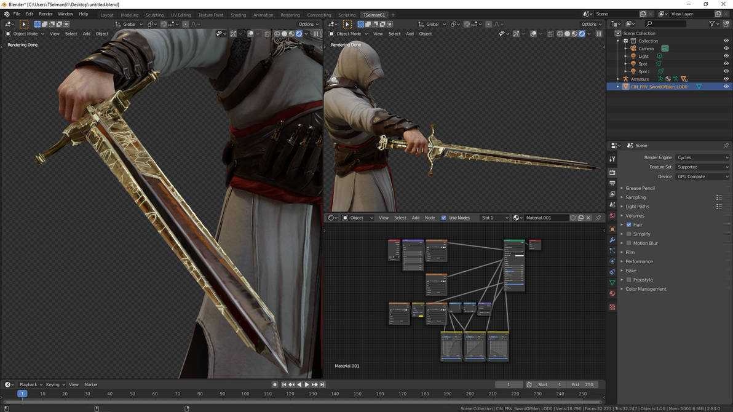Click the Light Paths presets list icon
The width and height of the screenshot is (733, 412).
[719, 206]
